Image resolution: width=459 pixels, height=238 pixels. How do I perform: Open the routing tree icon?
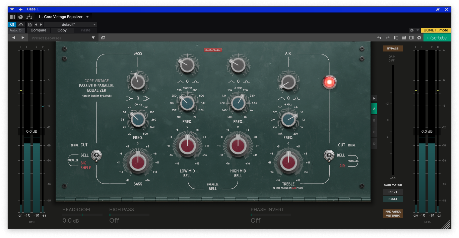[x=29, y=17]
